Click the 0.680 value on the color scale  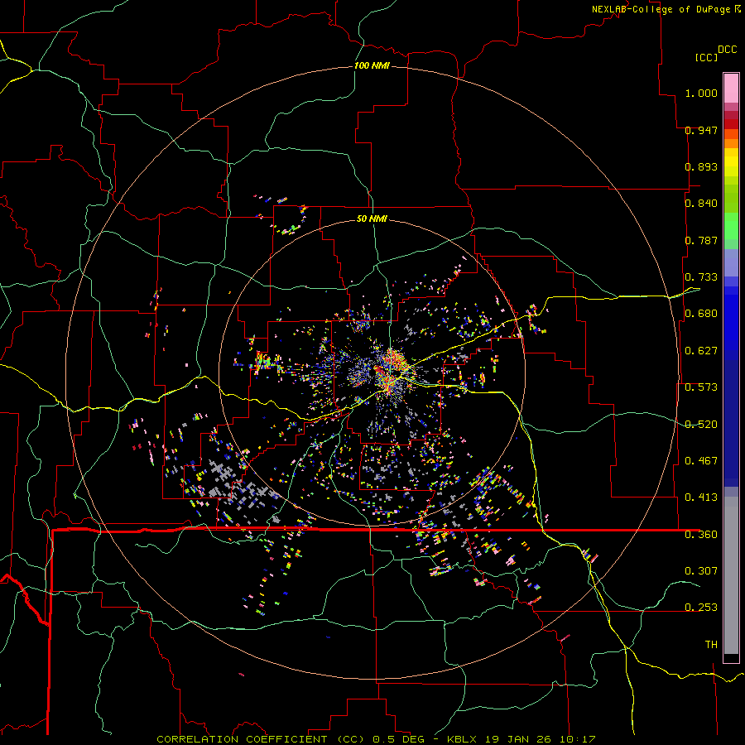point(701,314)
